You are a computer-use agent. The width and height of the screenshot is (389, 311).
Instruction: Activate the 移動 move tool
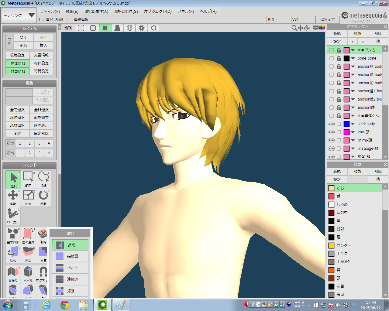point(13,198)
